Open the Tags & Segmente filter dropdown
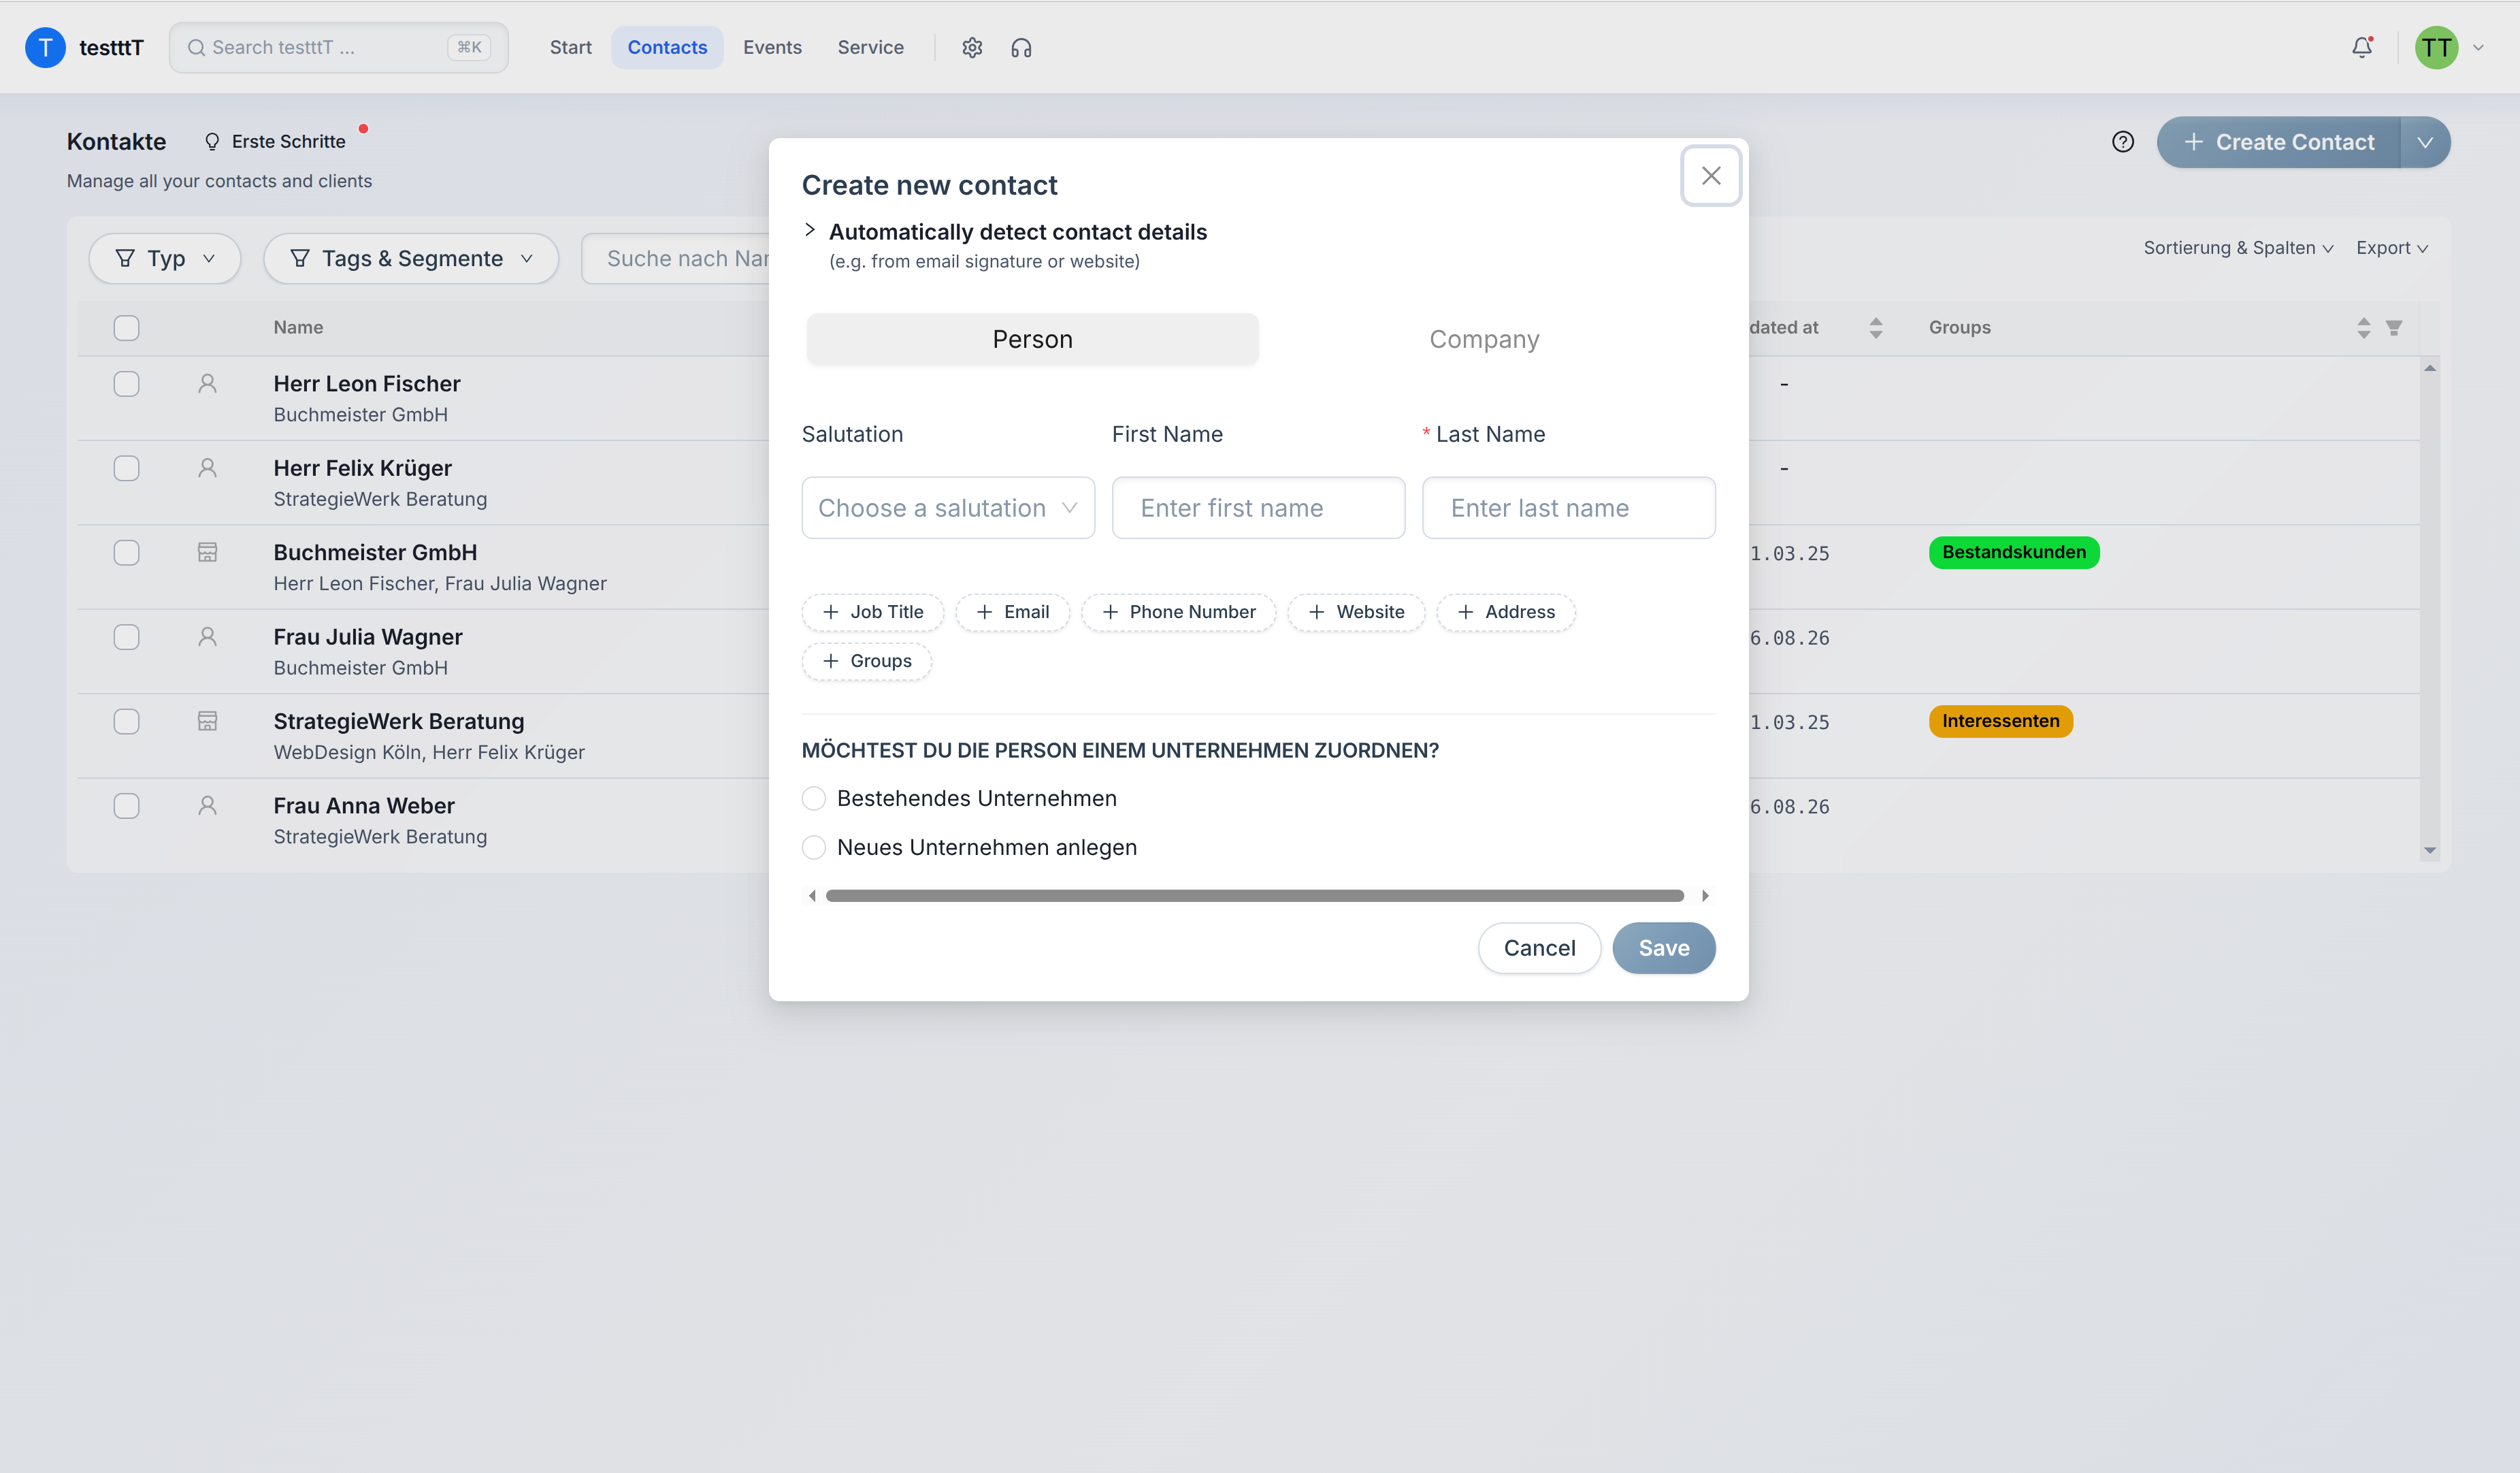 click(411, 258)
